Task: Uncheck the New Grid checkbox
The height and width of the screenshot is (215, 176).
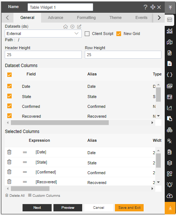Action: coord(119,34)
